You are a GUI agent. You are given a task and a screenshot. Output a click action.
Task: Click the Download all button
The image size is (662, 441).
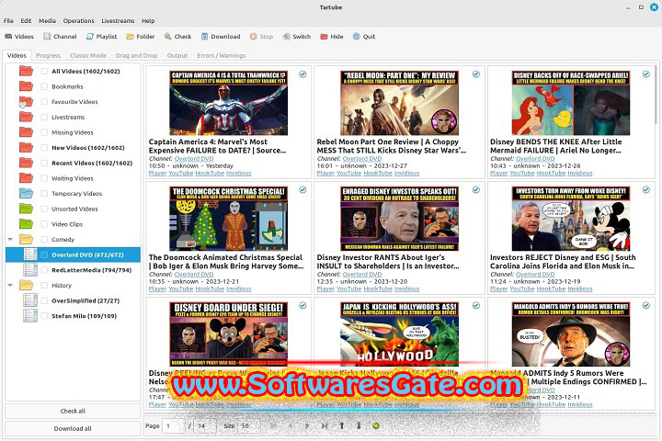pyautogui.click(x=73, y=428)
